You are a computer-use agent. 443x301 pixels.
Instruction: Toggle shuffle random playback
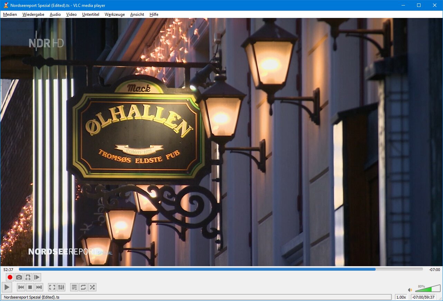(x=92, y=287)
